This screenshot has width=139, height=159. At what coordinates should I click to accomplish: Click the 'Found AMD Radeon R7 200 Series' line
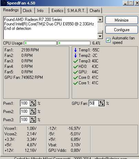33,20
